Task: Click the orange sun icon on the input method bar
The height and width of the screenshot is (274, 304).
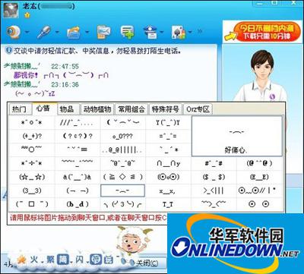Action: point(22,260)
